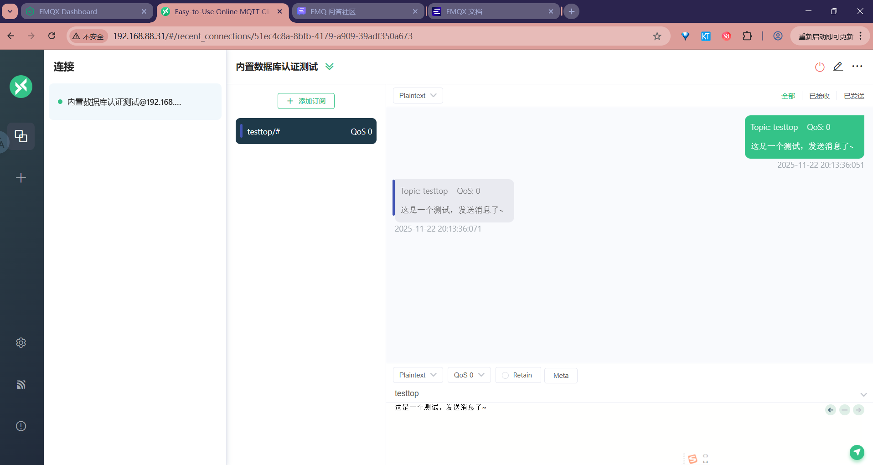Go to next message history arrow
Viewport: 873px width, 465px height.
pos(858,410)
